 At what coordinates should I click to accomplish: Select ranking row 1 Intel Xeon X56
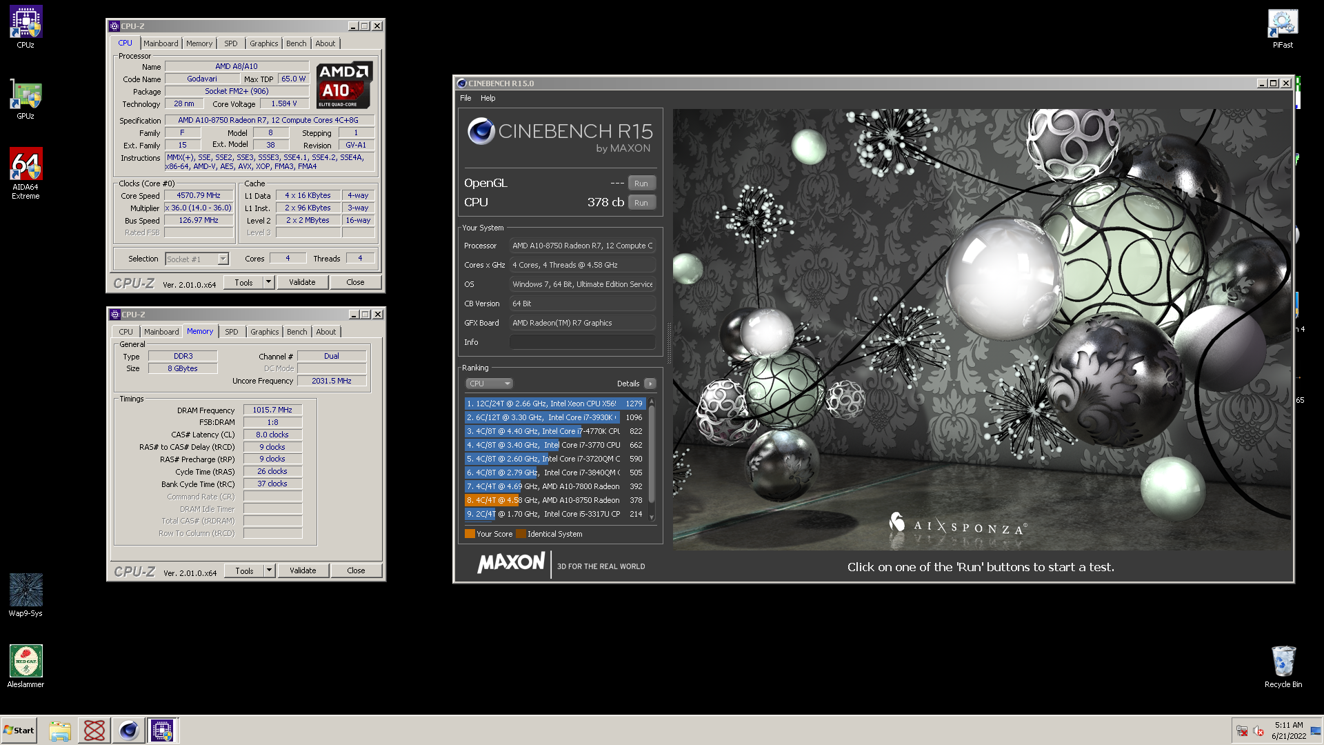pyautogui.click(x=555, y=404)
